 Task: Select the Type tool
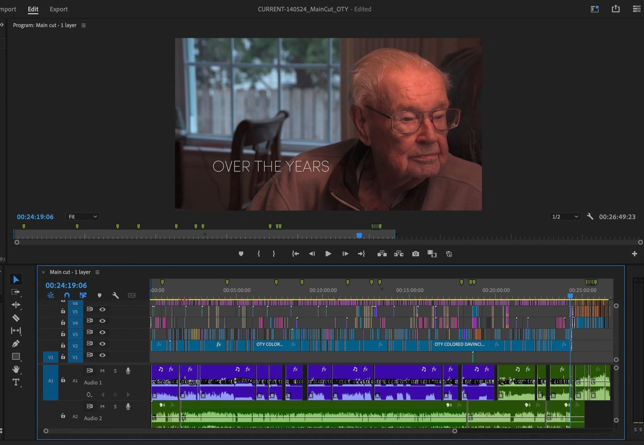point(16,382)
